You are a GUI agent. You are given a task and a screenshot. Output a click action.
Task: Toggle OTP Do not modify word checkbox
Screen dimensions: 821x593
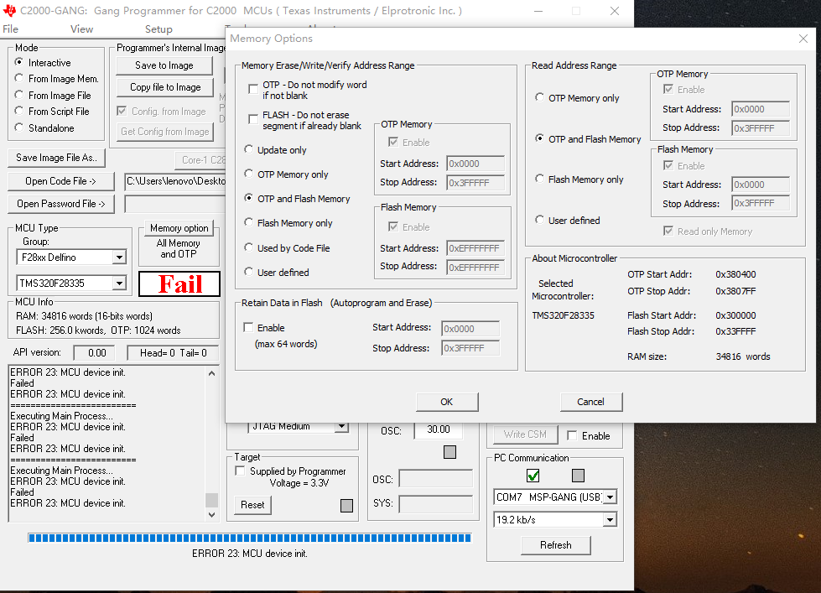(253, 89)
